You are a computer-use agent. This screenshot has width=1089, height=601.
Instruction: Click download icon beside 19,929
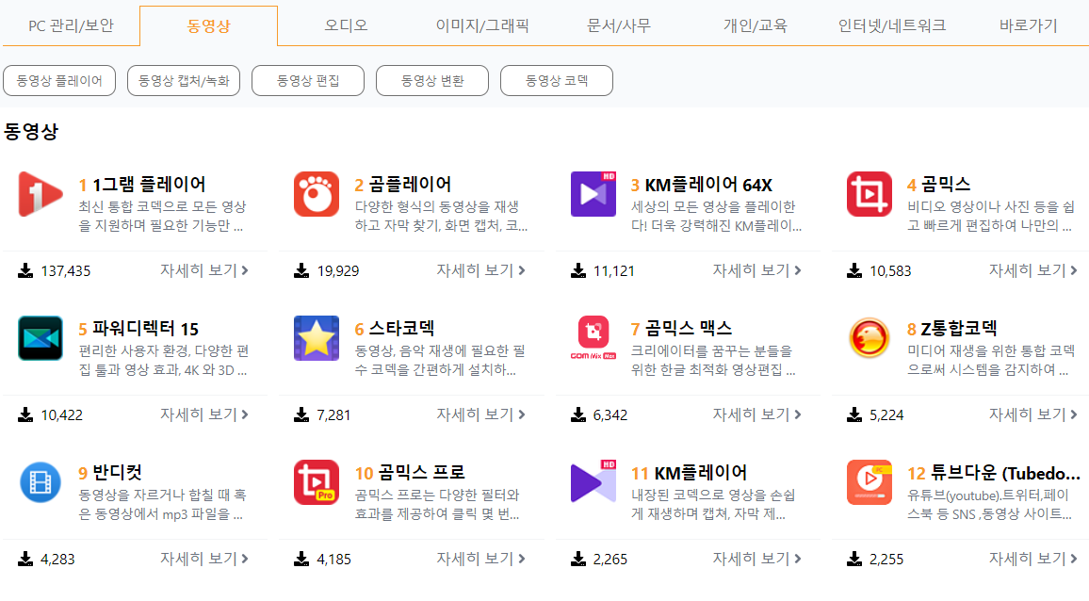(x=301, y=270)
